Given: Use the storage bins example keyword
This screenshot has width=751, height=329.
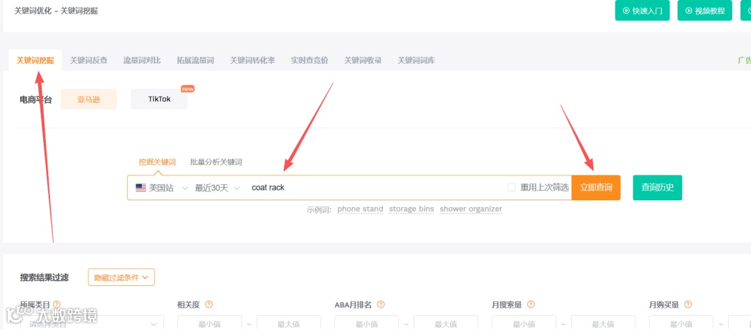Looking at the screenshot, I should tap(412, 209).
